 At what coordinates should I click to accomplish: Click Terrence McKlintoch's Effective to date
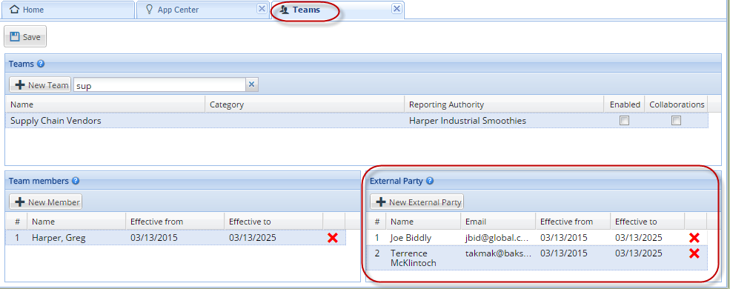click(x=638, y=253)
